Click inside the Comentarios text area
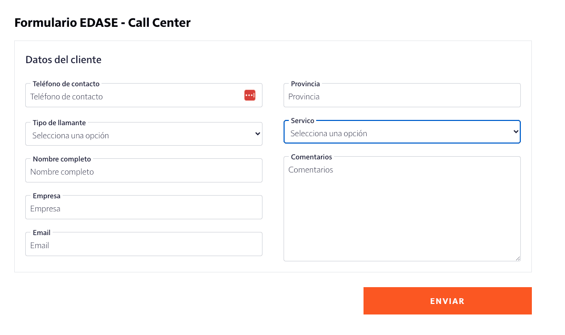Viewport: 565px width, 335px height. (402, 210)
